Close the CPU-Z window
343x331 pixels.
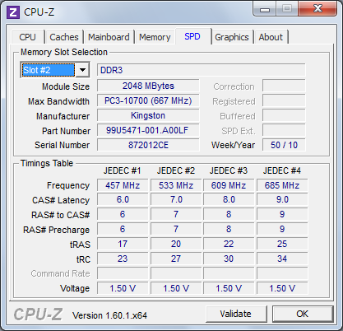point(318,9)
